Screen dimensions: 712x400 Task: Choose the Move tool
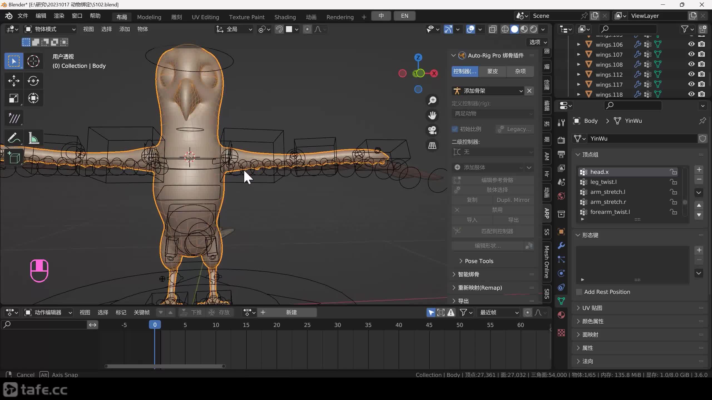click(14, 81)
